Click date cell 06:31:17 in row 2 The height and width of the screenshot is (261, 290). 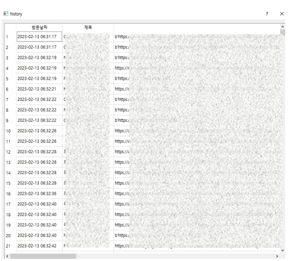coord(39,47)
